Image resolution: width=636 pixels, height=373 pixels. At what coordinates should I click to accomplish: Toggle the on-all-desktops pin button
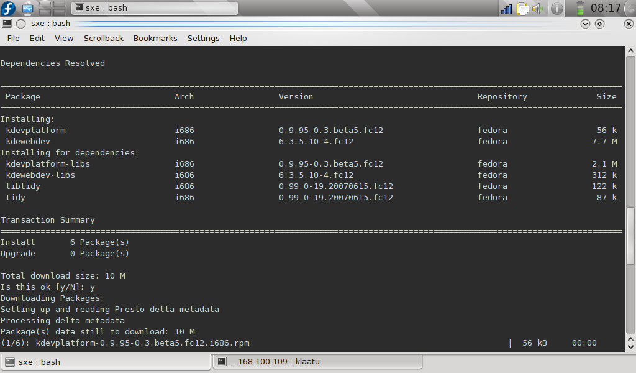coord(20,24)
